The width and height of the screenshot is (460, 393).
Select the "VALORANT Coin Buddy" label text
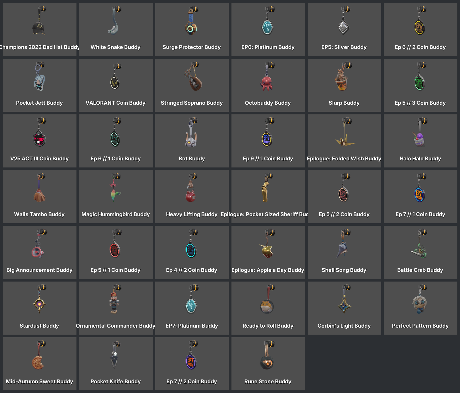coord(115,103)
